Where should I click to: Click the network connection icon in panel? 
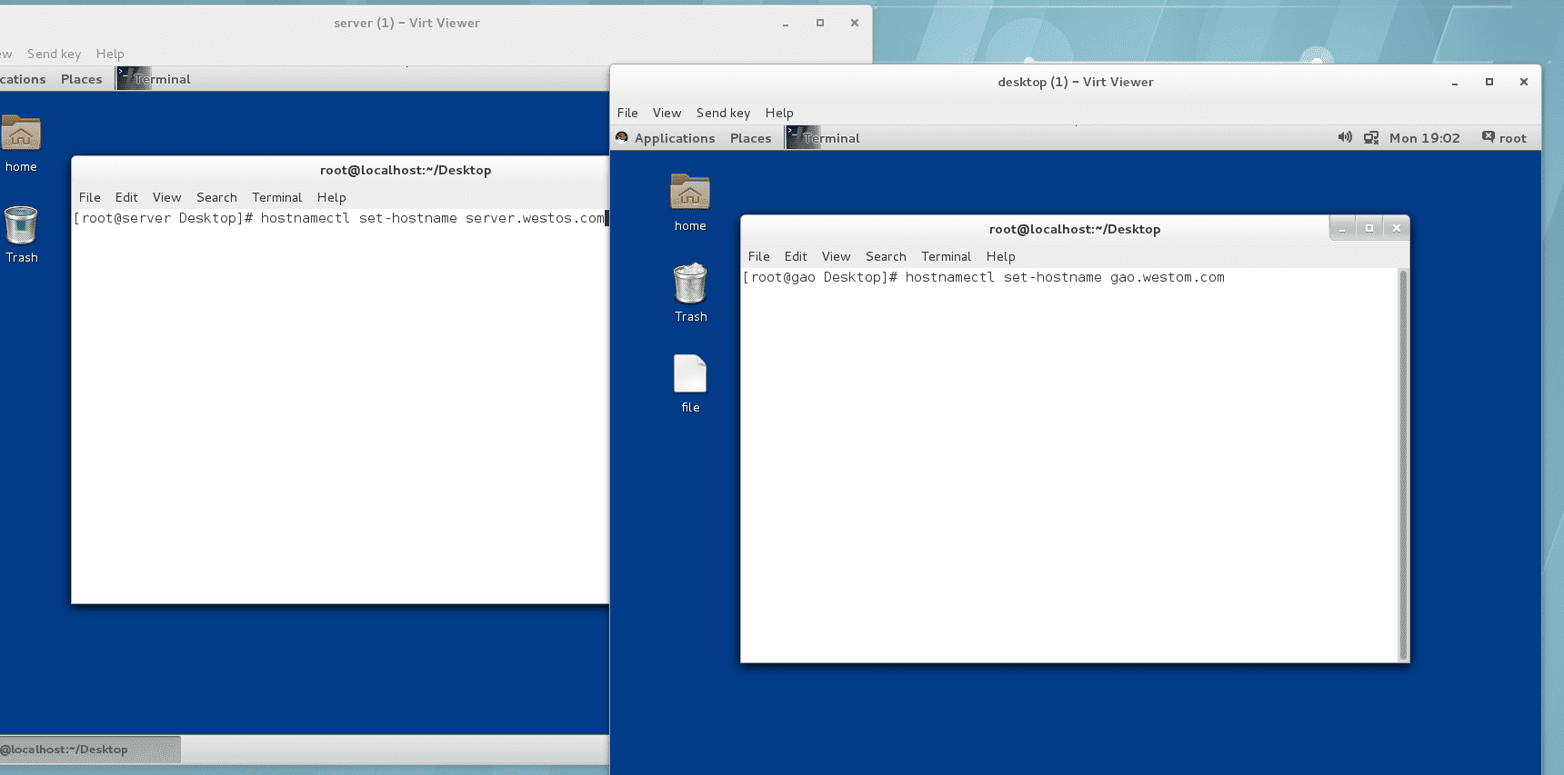pos(1371,138)
